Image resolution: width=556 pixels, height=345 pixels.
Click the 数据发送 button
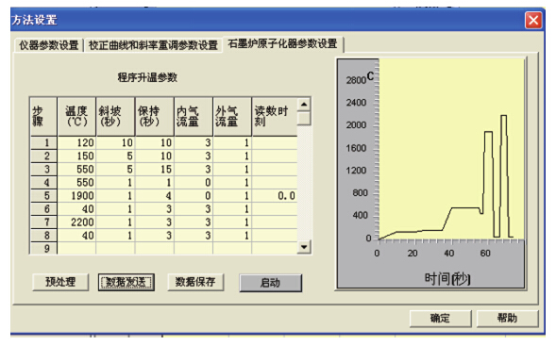click(x=126, y=282)
